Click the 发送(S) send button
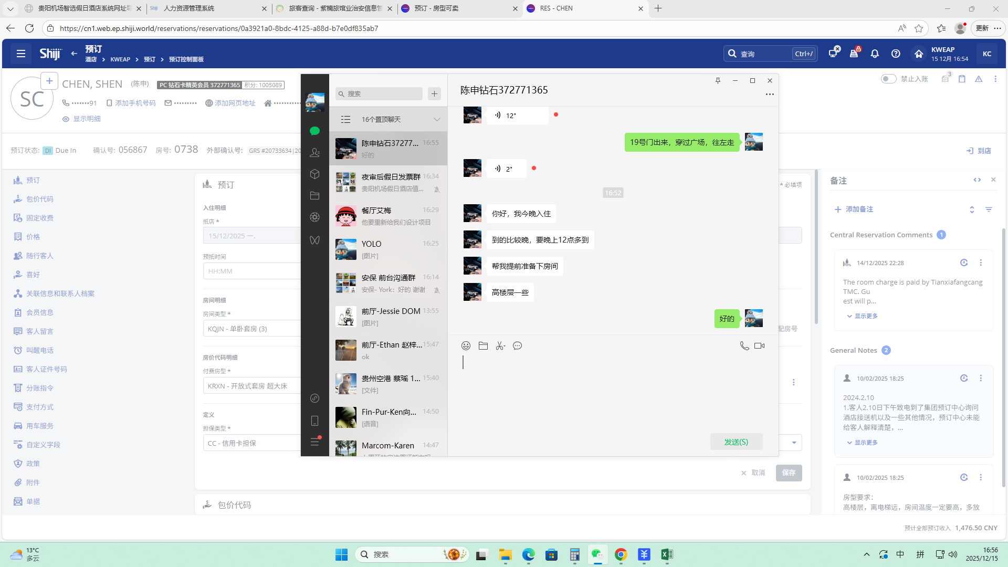1008x567 pixels. pyautogui.click(x=736, y=442)
